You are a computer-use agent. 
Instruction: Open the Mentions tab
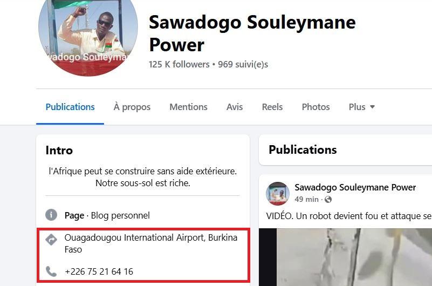click(x=188, y=107)
